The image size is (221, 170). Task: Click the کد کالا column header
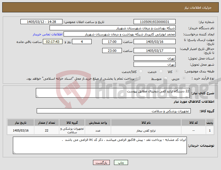(193, 123)
